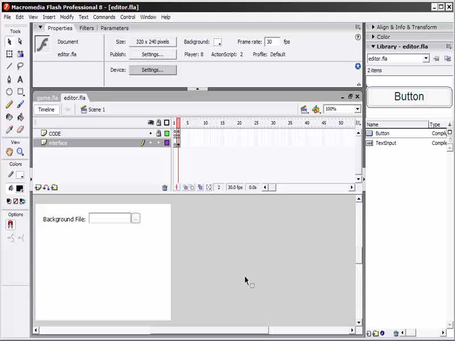Open the document Background color swatch
This screenshot has height=341, width=455.
point(217,42)
